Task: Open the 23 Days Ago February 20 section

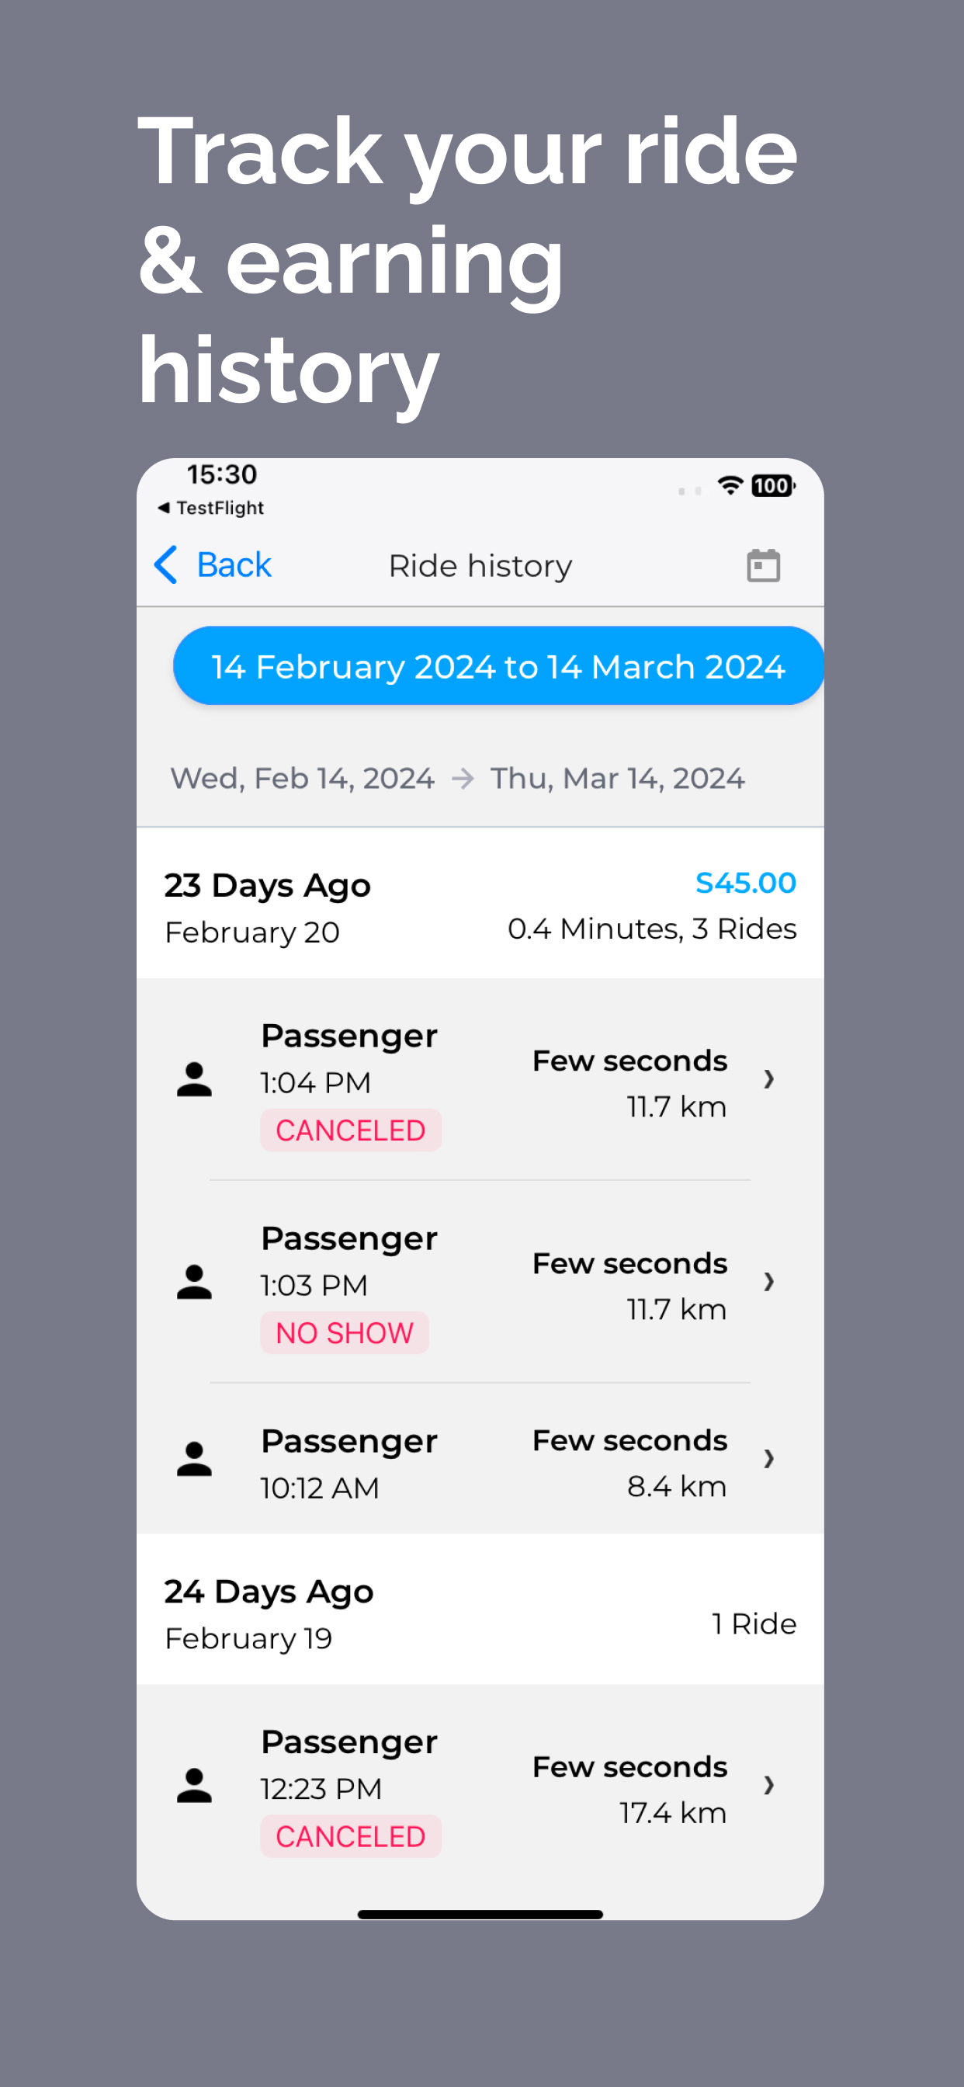Action: pyautogui.click(x=480, y=905)
